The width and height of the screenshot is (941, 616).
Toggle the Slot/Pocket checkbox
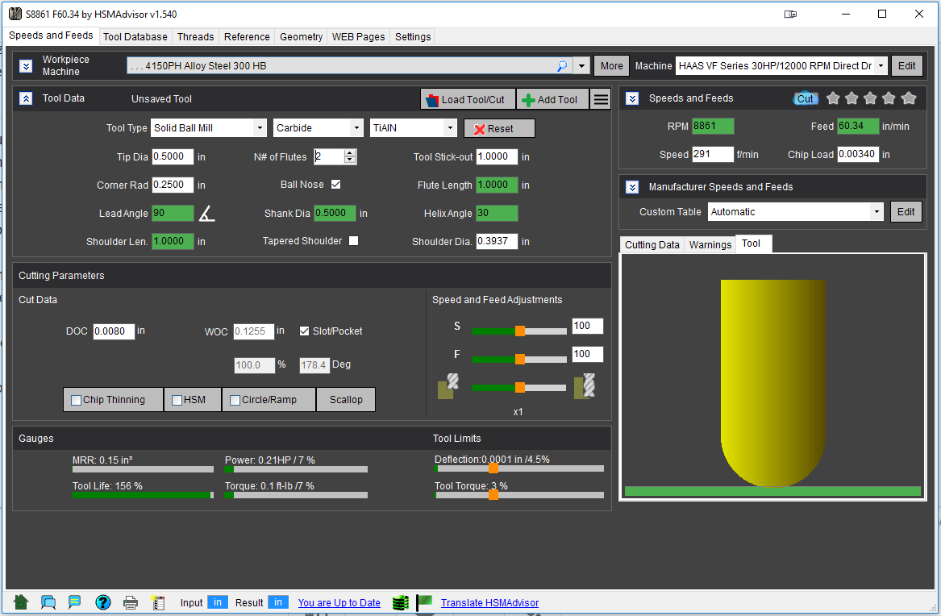pos(304,331)
